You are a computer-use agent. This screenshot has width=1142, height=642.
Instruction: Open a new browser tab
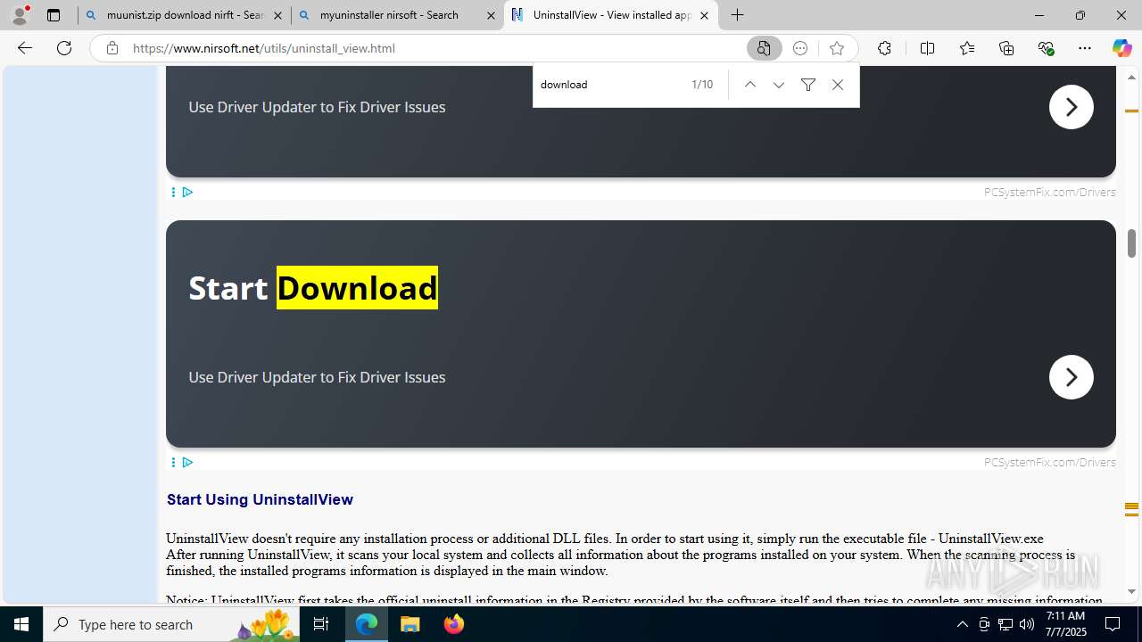738,15
